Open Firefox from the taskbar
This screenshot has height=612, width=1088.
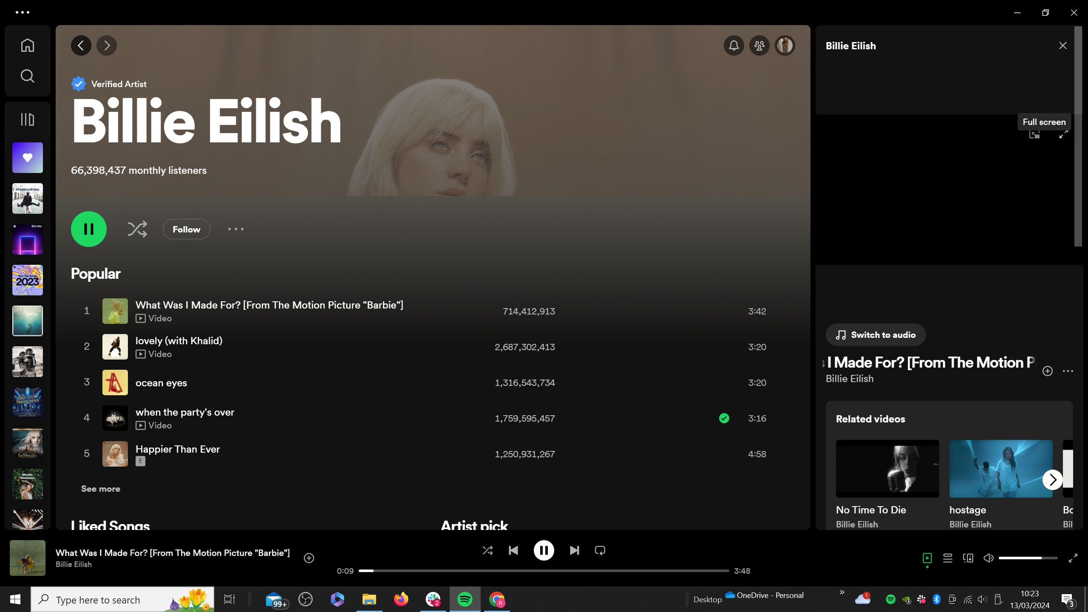point(401,600)
